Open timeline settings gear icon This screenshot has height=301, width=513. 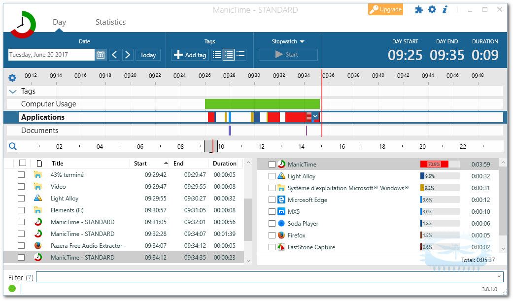12,78
